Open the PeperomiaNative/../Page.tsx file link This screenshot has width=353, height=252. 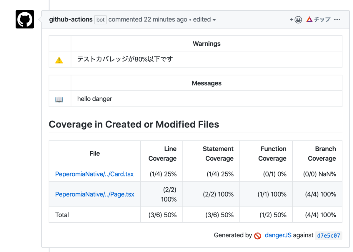coord(95,194)
